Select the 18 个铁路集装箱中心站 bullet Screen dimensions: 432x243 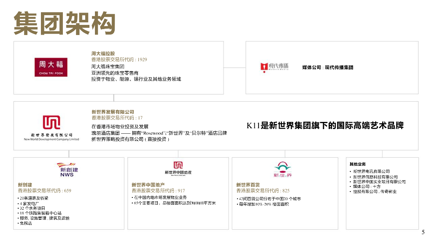[x=39, y=213]
